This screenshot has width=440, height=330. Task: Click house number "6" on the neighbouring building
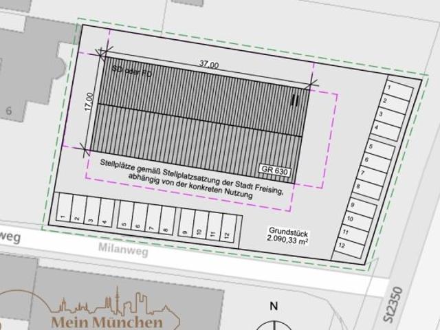pos(9,111)
